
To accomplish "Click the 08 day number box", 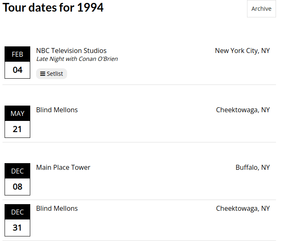I will pyautogui.click(x=17, y=187).
